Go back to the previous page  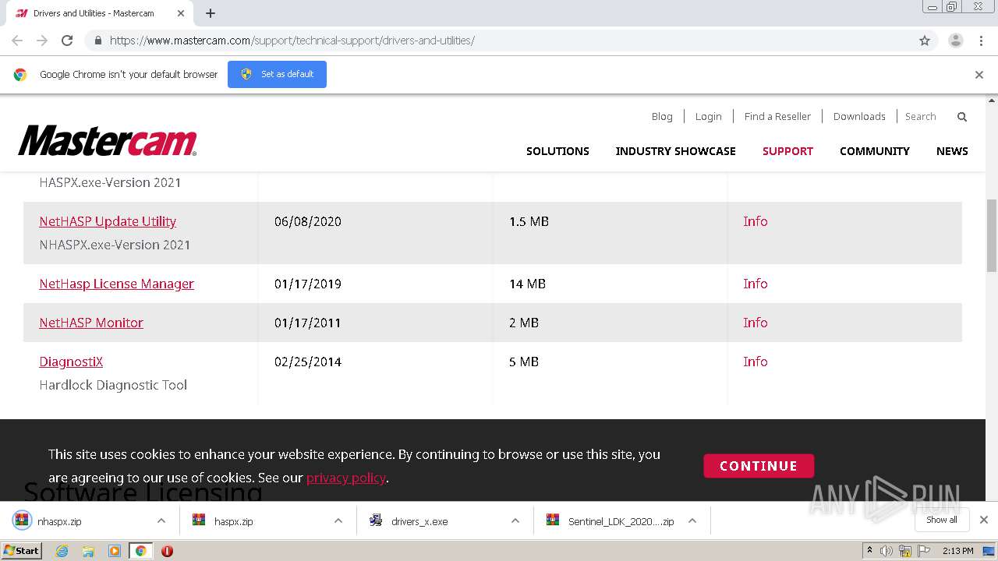(17, 41)
